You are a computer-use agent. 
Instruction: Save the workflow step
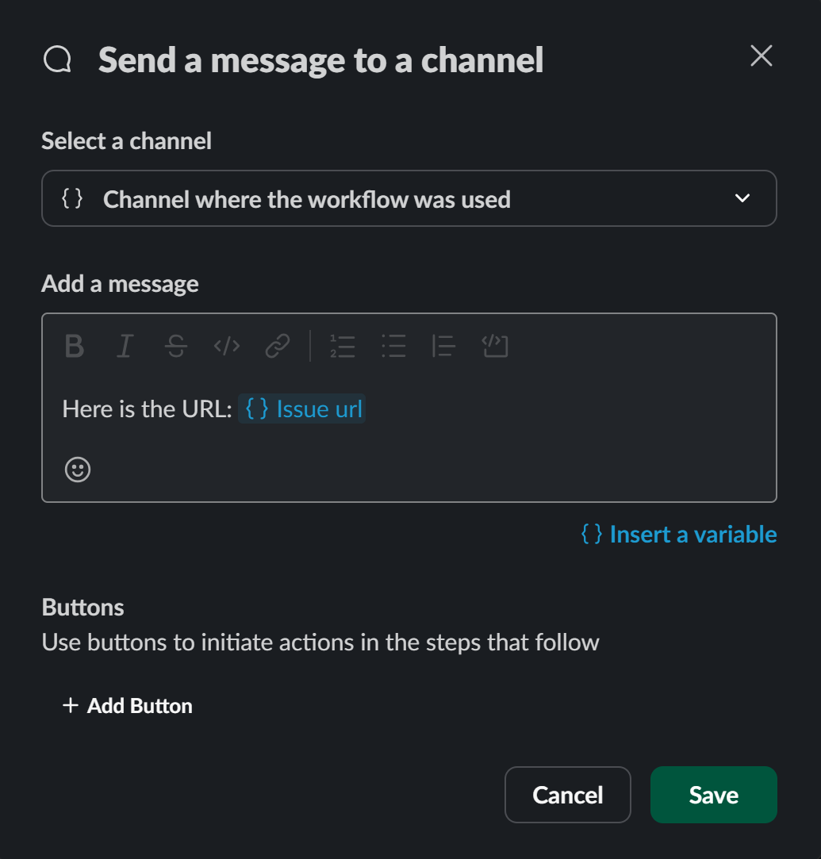[x=712, y=795]
